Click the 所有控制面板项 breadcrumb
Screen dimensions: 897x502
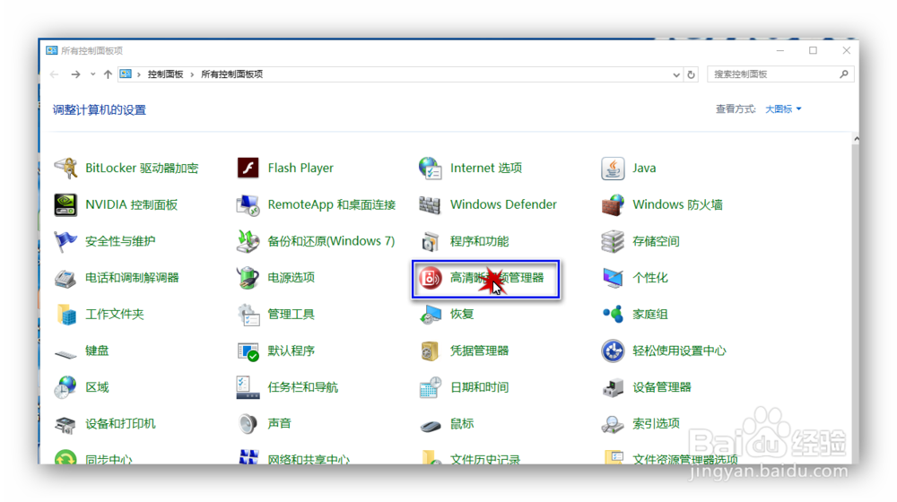click(231, 74)
